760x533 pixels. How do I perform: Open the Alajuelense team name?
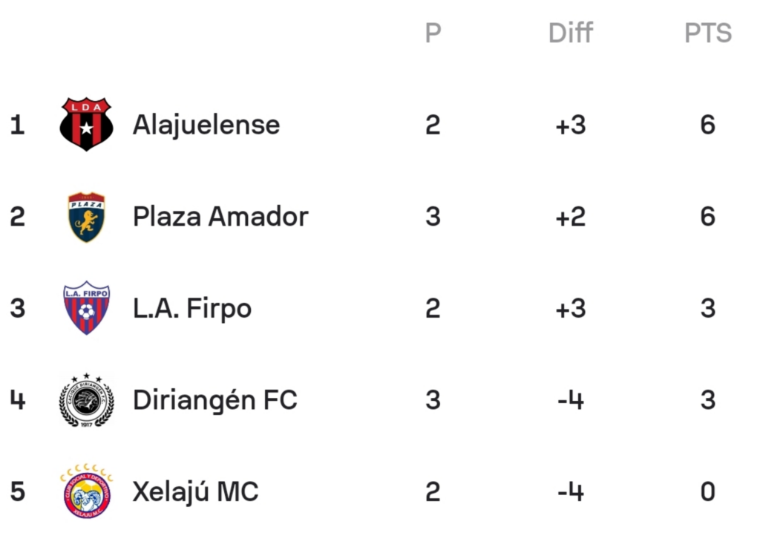(206, 125)
